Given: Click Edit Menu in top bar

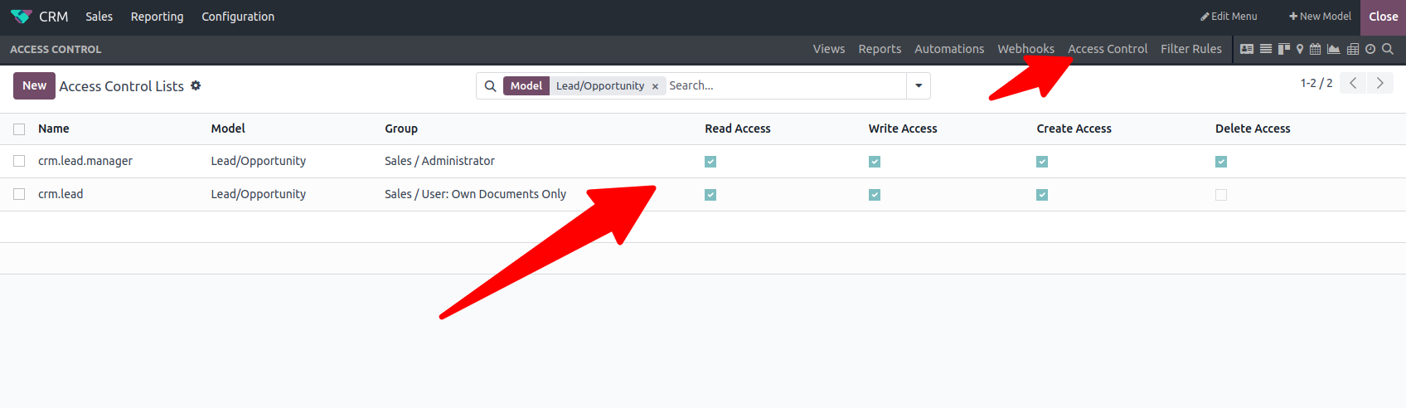Looking at the screenshot, I should pos(1229,17).
